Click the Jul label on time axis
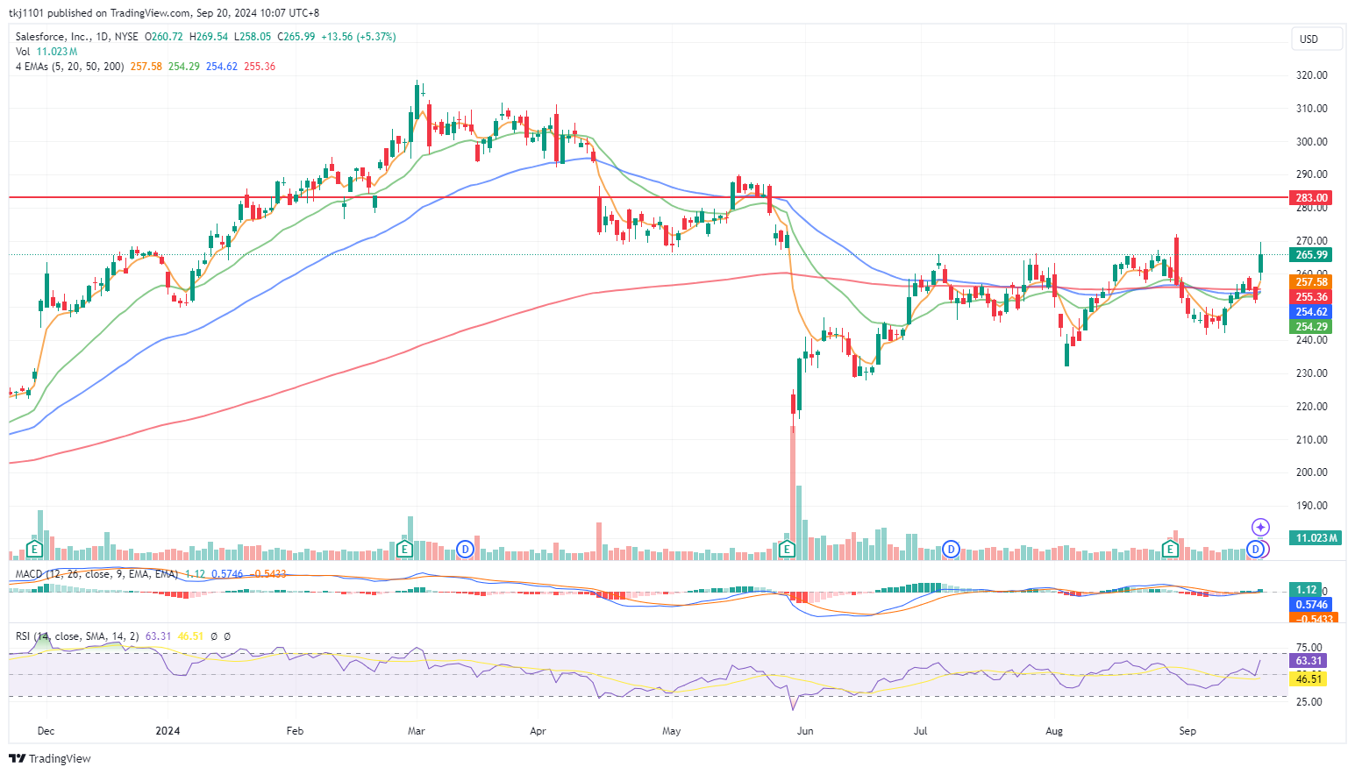The height and width of the screenshot is (774, 1355). 921,731
